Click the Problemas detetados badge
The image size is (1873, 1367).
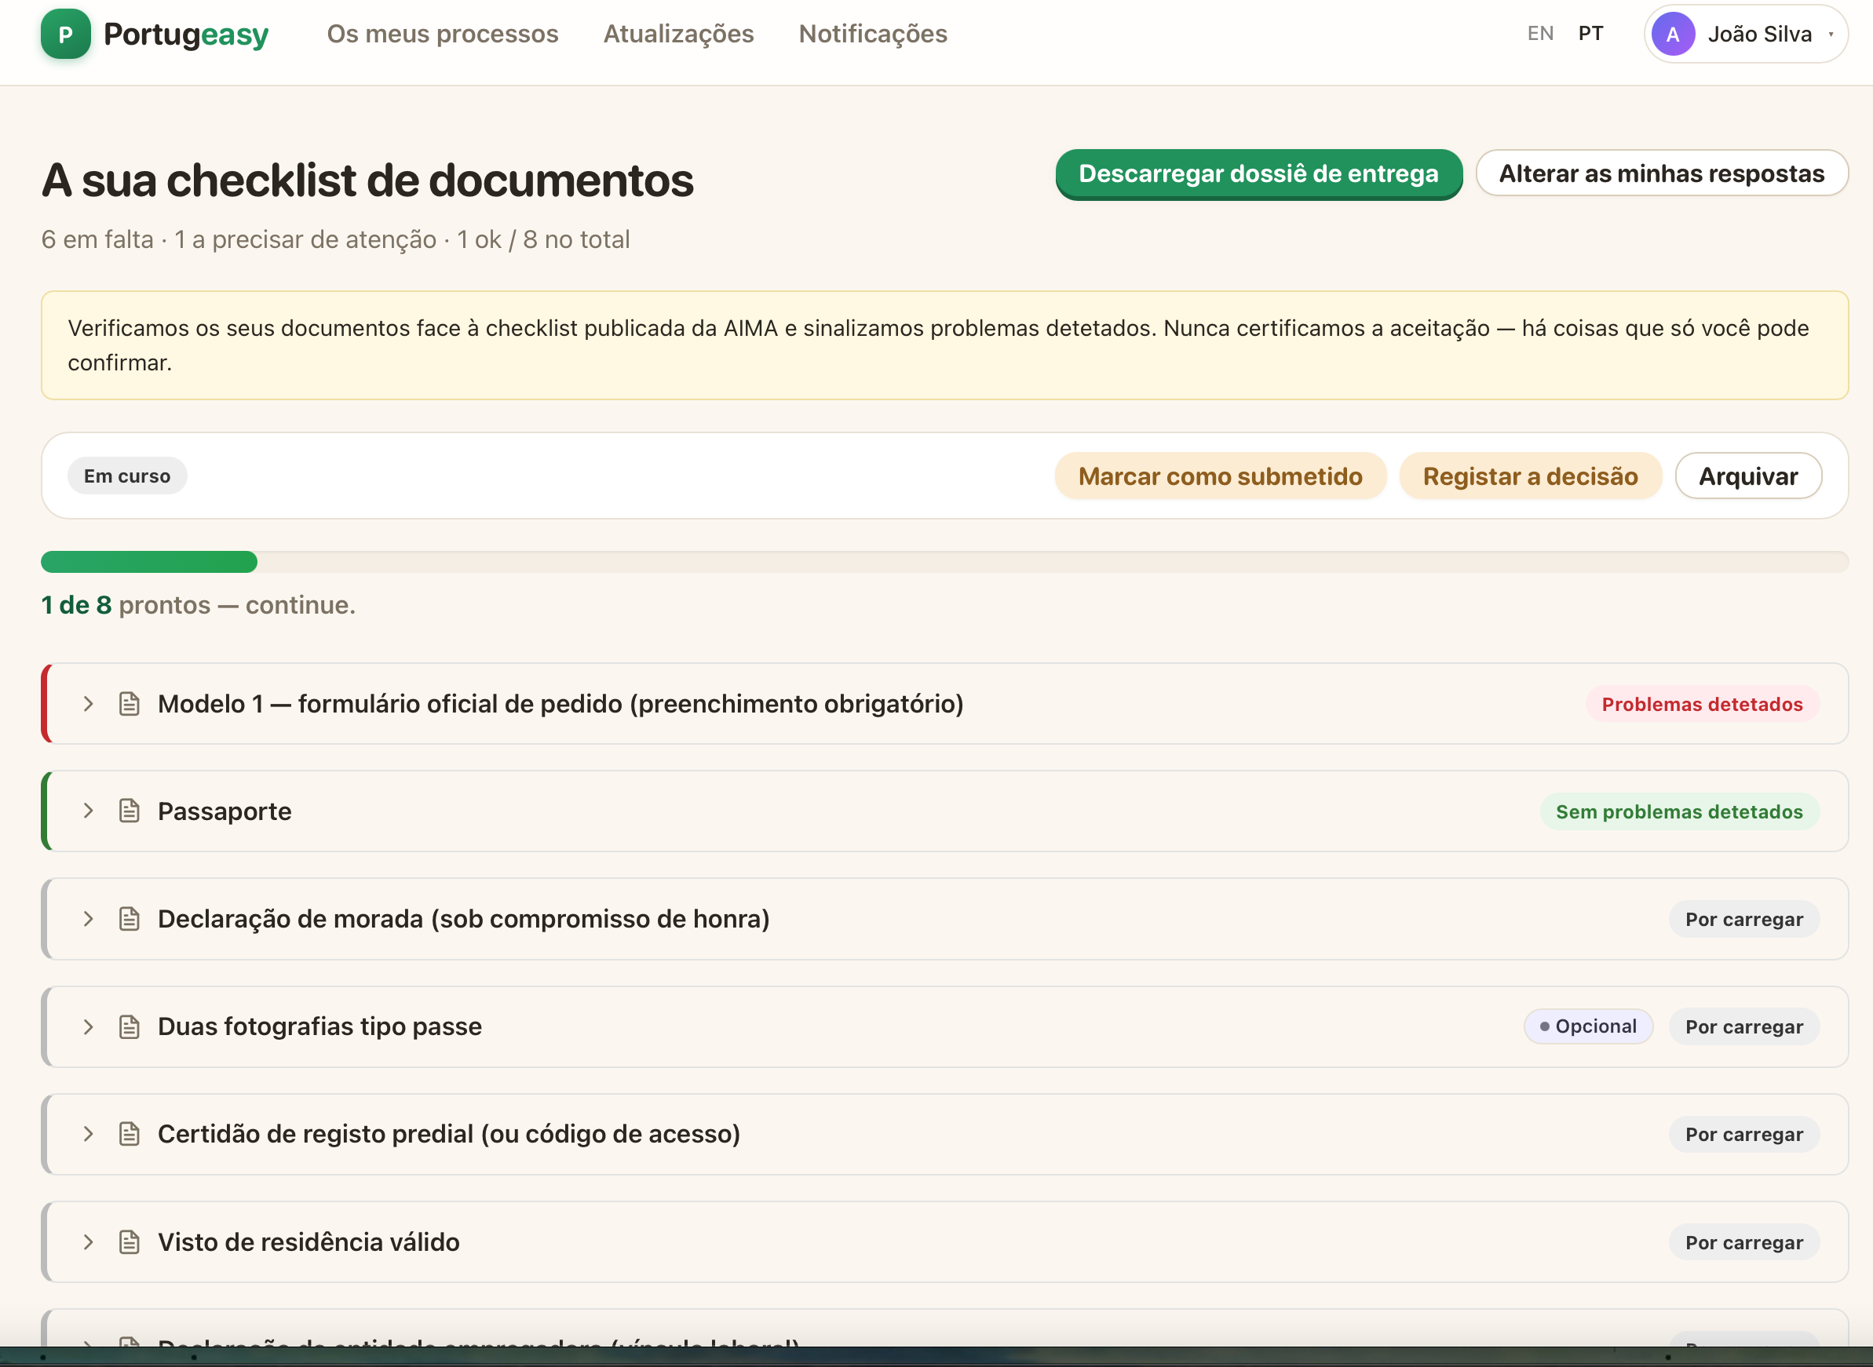click(x=1702, y=704)
